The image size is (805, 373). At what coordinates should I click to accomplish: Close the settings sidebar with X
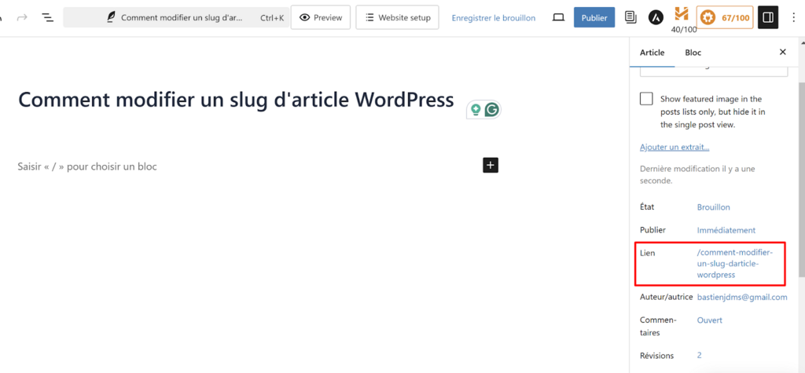click(782, 52)
